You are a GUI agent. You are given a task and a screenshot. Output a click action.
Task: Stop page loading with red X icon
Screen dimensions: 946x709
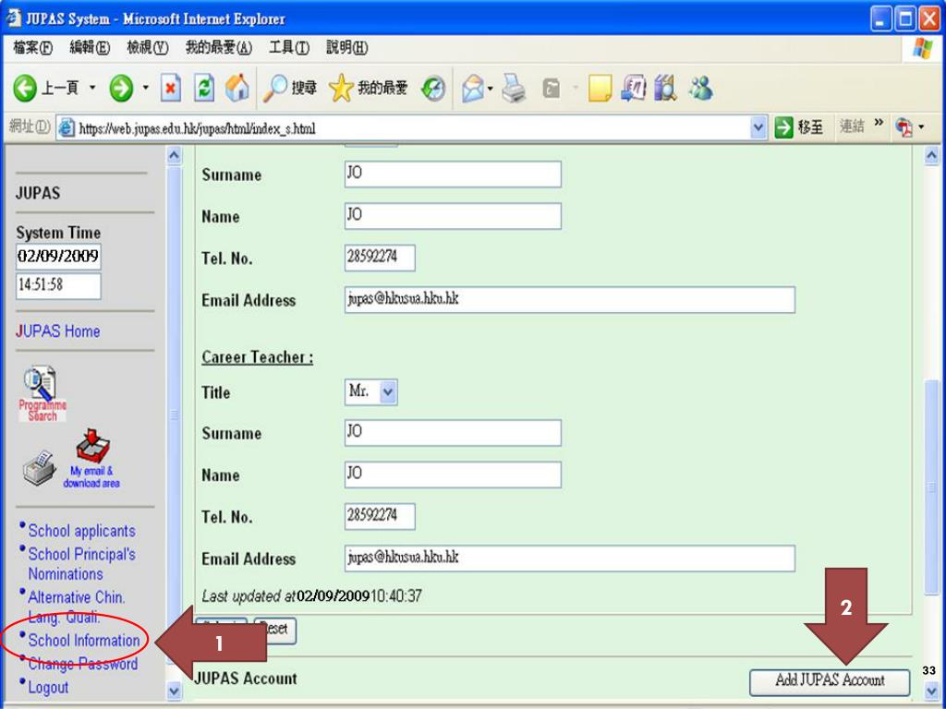171,89
